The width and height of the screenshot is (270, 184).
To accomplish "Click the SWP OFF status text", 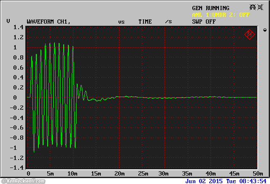I will click(204, 22).
